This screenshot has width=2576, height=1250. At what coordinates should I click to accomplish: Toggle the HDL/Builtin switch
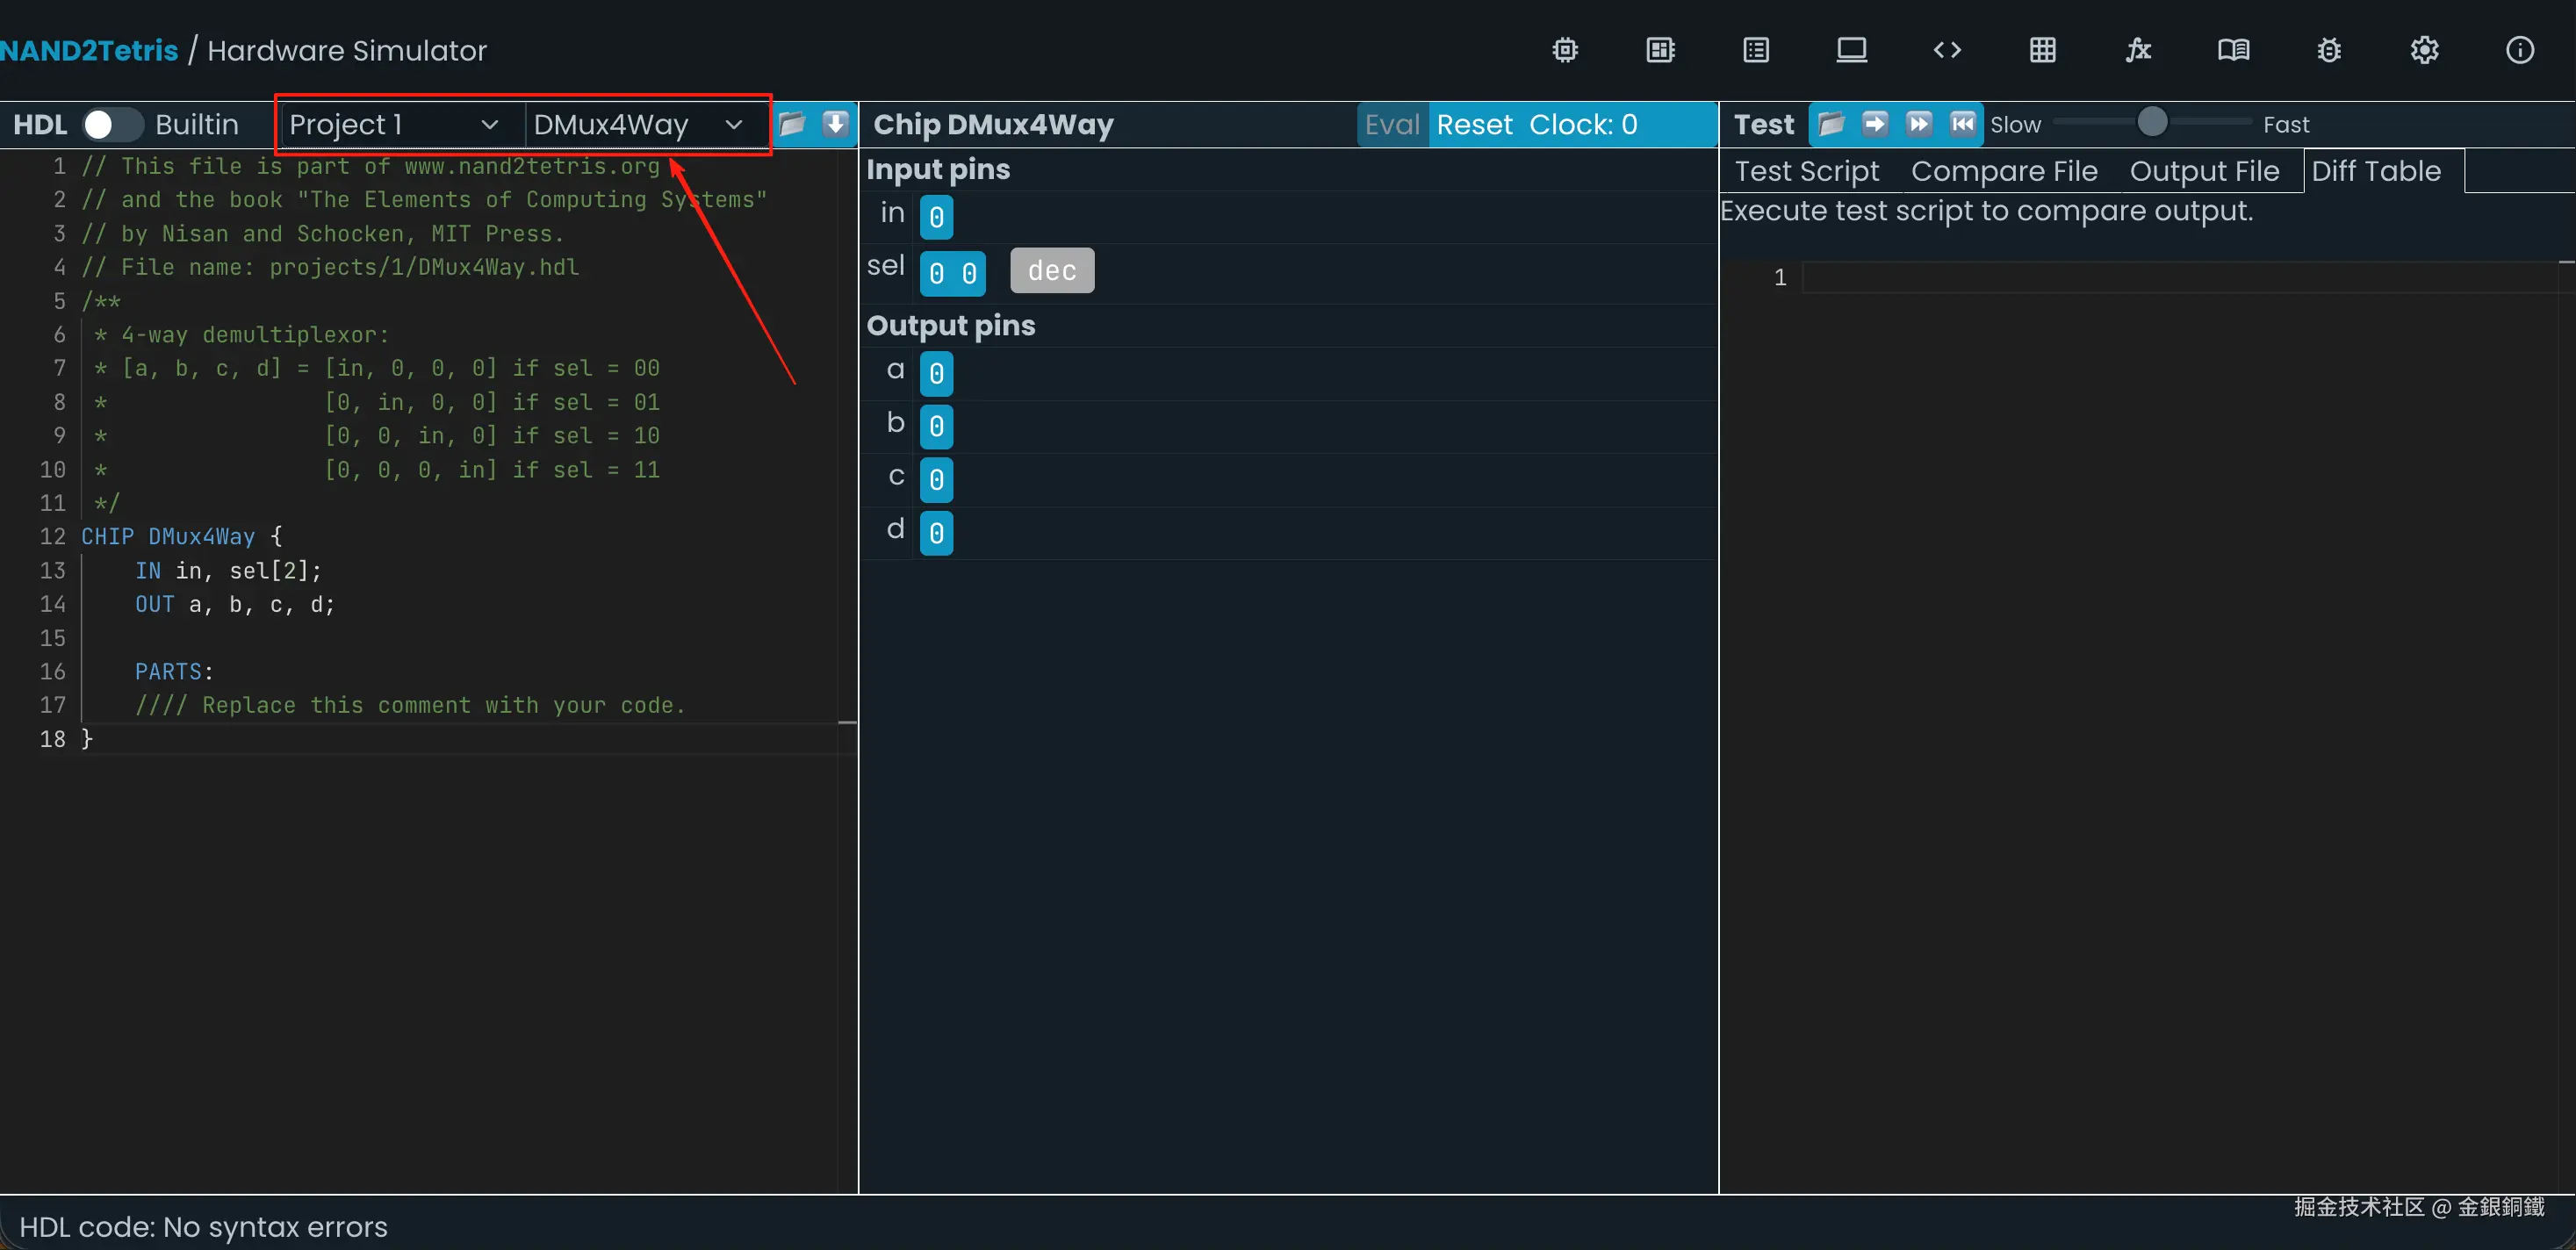click(x=111, y=124)
